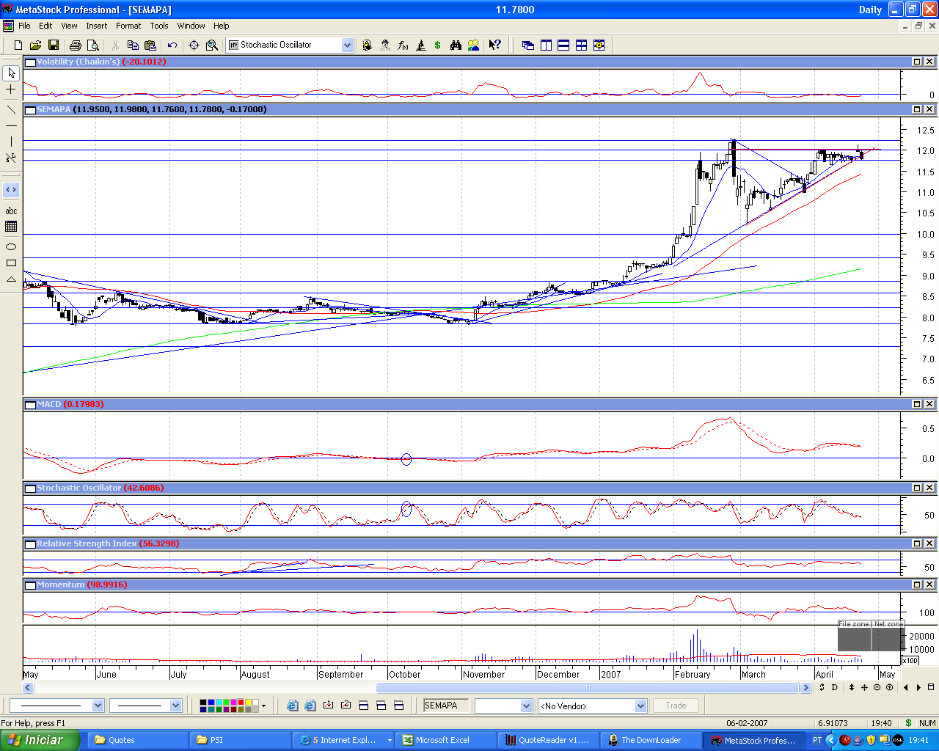This screenshot has width=939, height=751.
Task: Select the pointer arrow tool
Action: click(x=11, y=73)
